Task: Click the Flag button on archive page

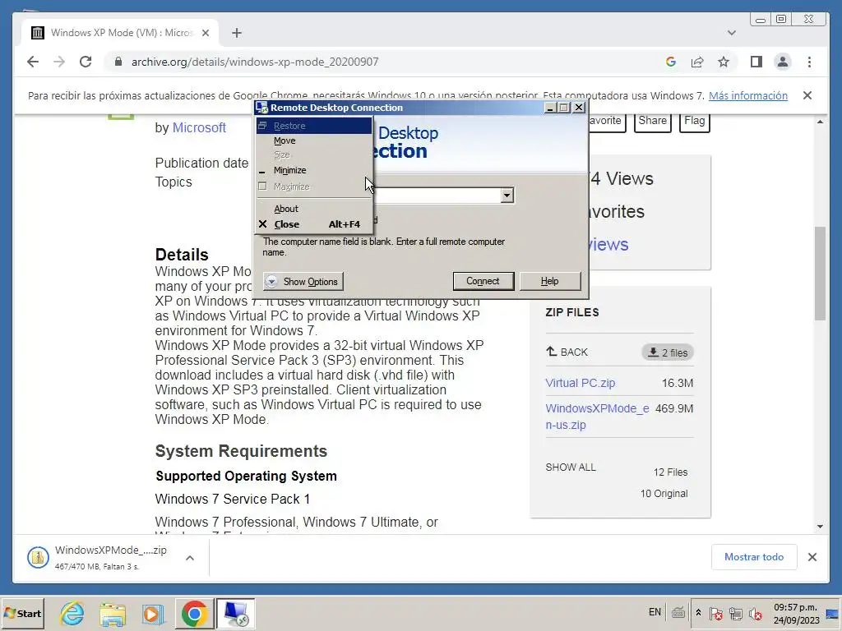Action: (x=694, y=121)
